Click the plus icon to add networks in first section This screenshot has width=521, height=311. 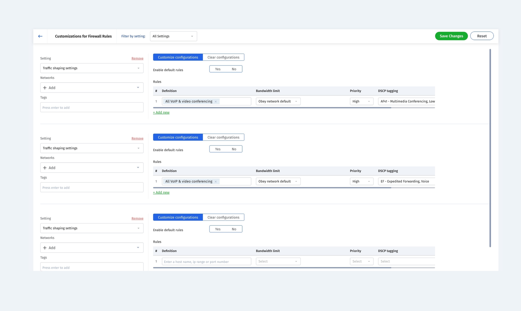45,87
